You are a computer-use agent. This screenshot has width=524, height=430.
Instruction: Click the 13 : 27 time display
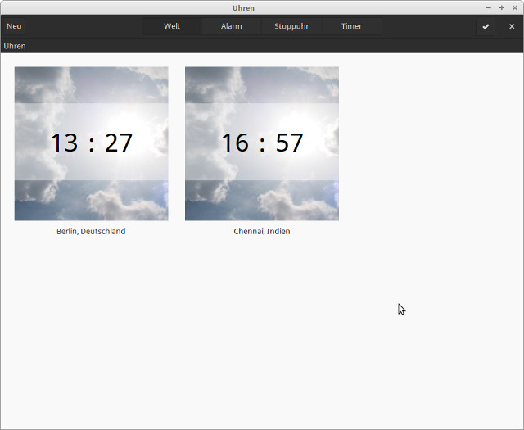pos(91,143)
